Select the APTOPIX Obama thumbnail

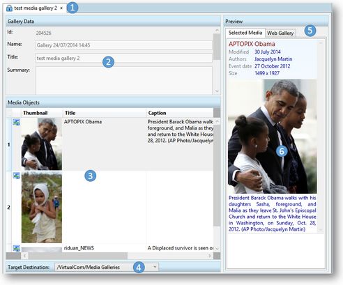[x=42, y=144]
